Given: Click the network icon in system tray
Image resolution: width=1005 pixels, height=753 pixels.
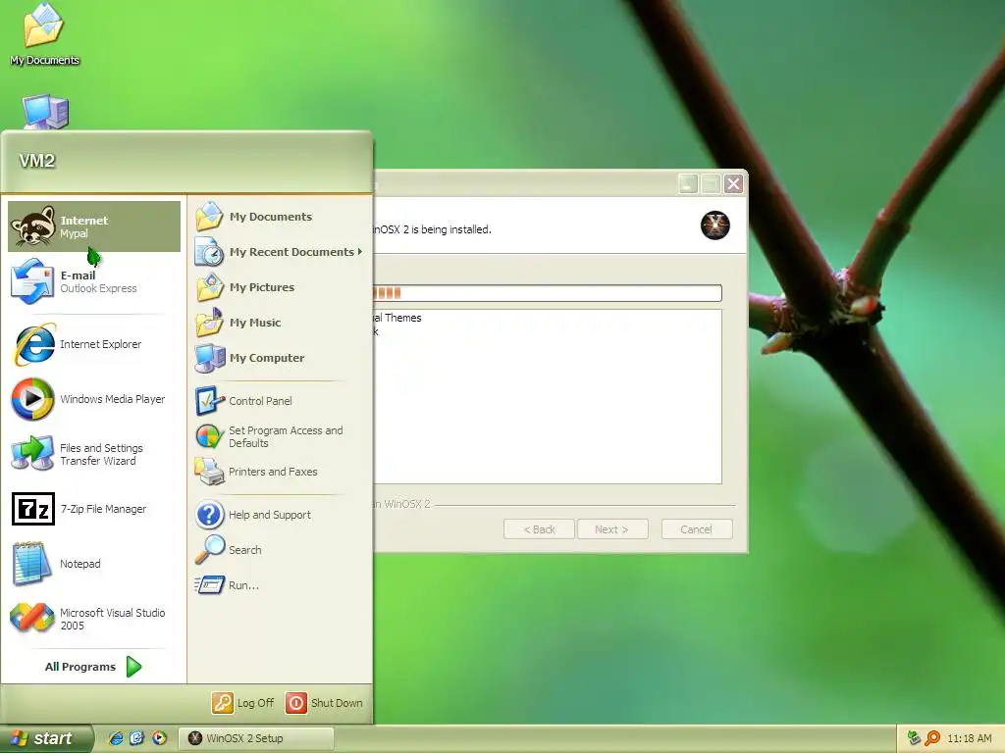Looking at the screenshot, I should click(914, 738).
